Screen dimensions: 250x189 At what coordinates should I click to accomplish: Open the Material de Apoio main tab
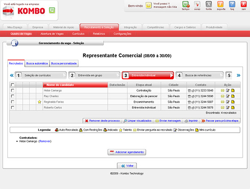click(x=64, y=27)
